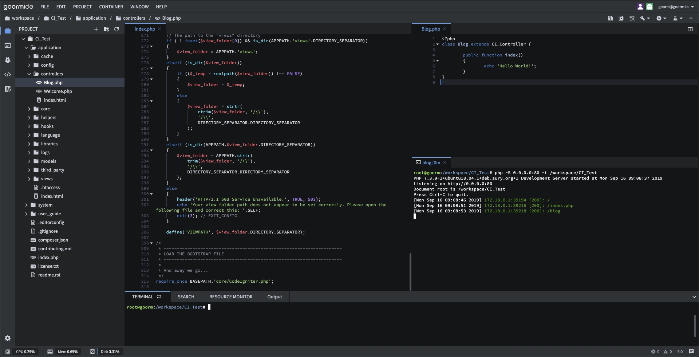This screenshot has height=357, width=699.
Task: Close the Blog.php editor tab
Action: (444, 29)
